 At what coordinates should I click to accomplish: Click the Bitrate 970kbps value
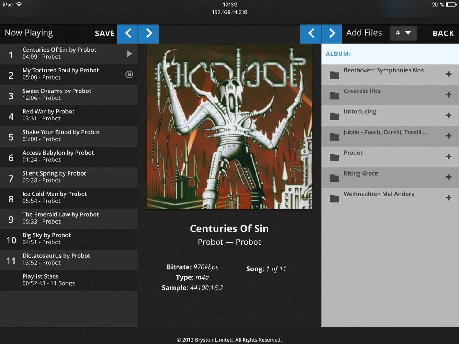click(x=206, y=267)
